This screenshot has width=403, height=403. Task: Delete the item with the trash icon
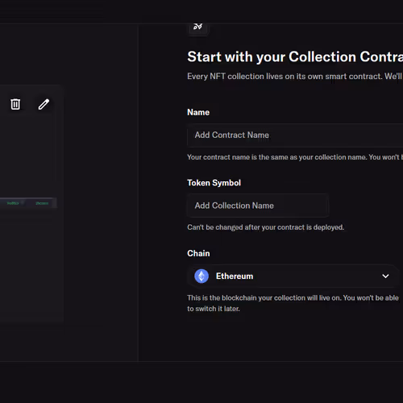tap(15, 104)
